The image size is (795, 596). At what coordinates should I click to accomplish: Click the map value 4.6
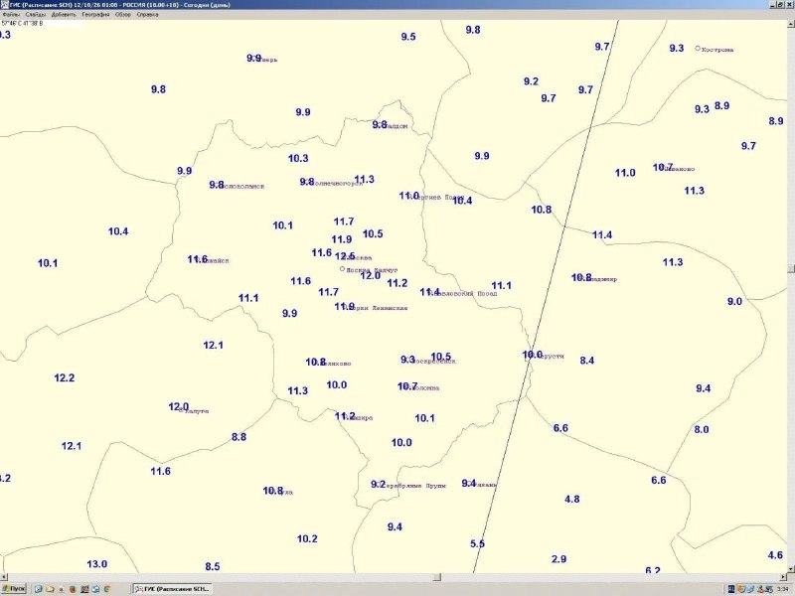(775, 555)
